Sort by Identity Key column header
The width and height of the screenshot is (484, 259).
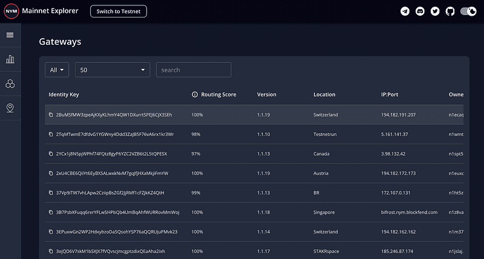tap(64, 95)
